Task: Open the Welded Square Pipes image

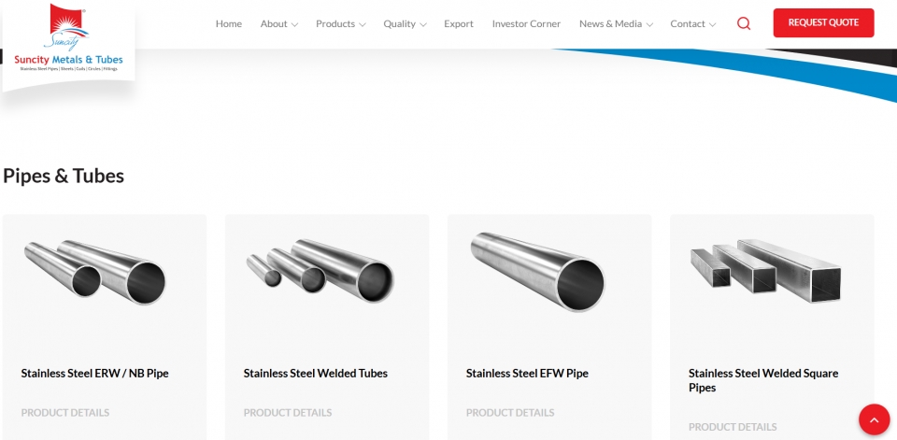Action: [766, 271]
